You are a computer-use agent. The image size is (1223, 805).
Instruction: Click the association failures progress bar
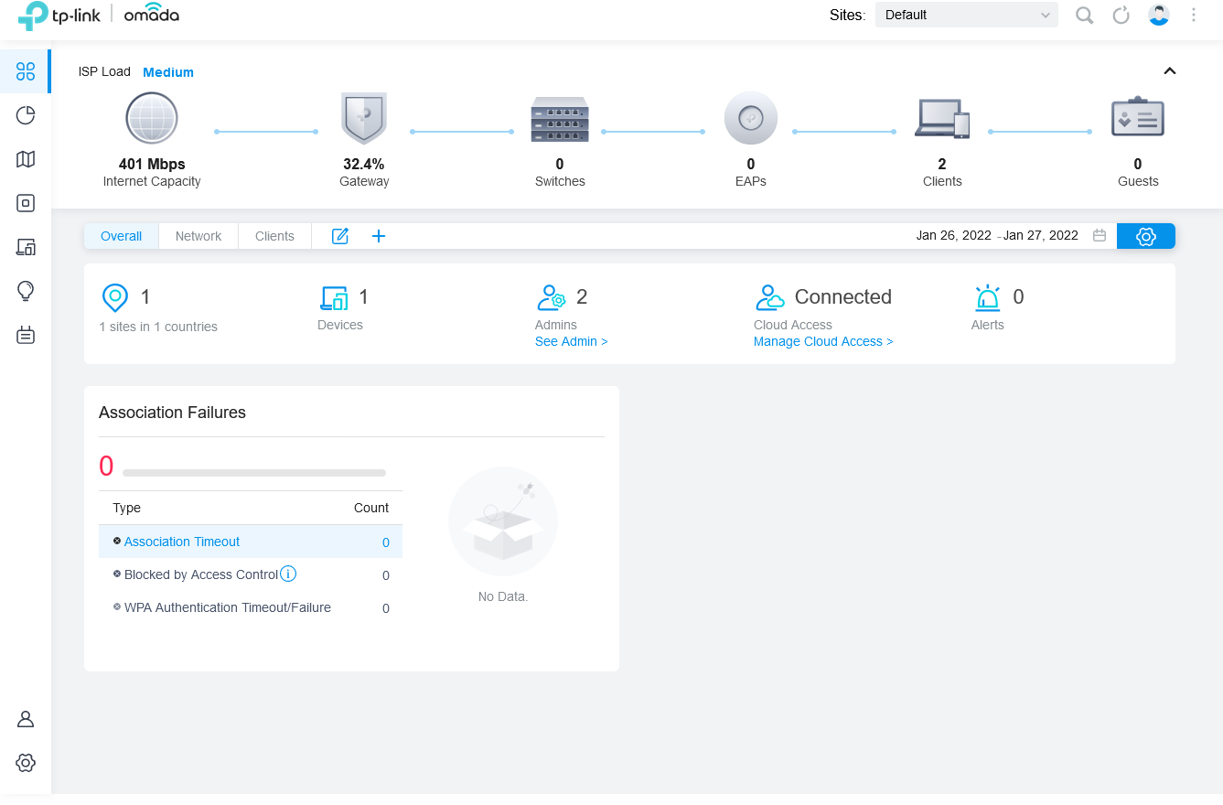(x=254, y=473)
